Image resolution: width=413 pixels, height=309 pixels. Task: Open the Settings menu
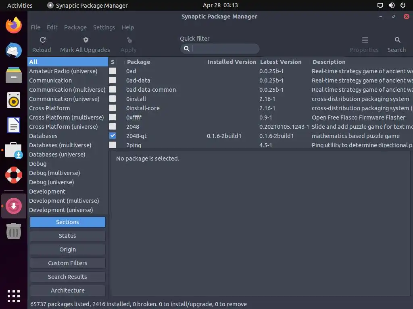(x=104, y=27)
